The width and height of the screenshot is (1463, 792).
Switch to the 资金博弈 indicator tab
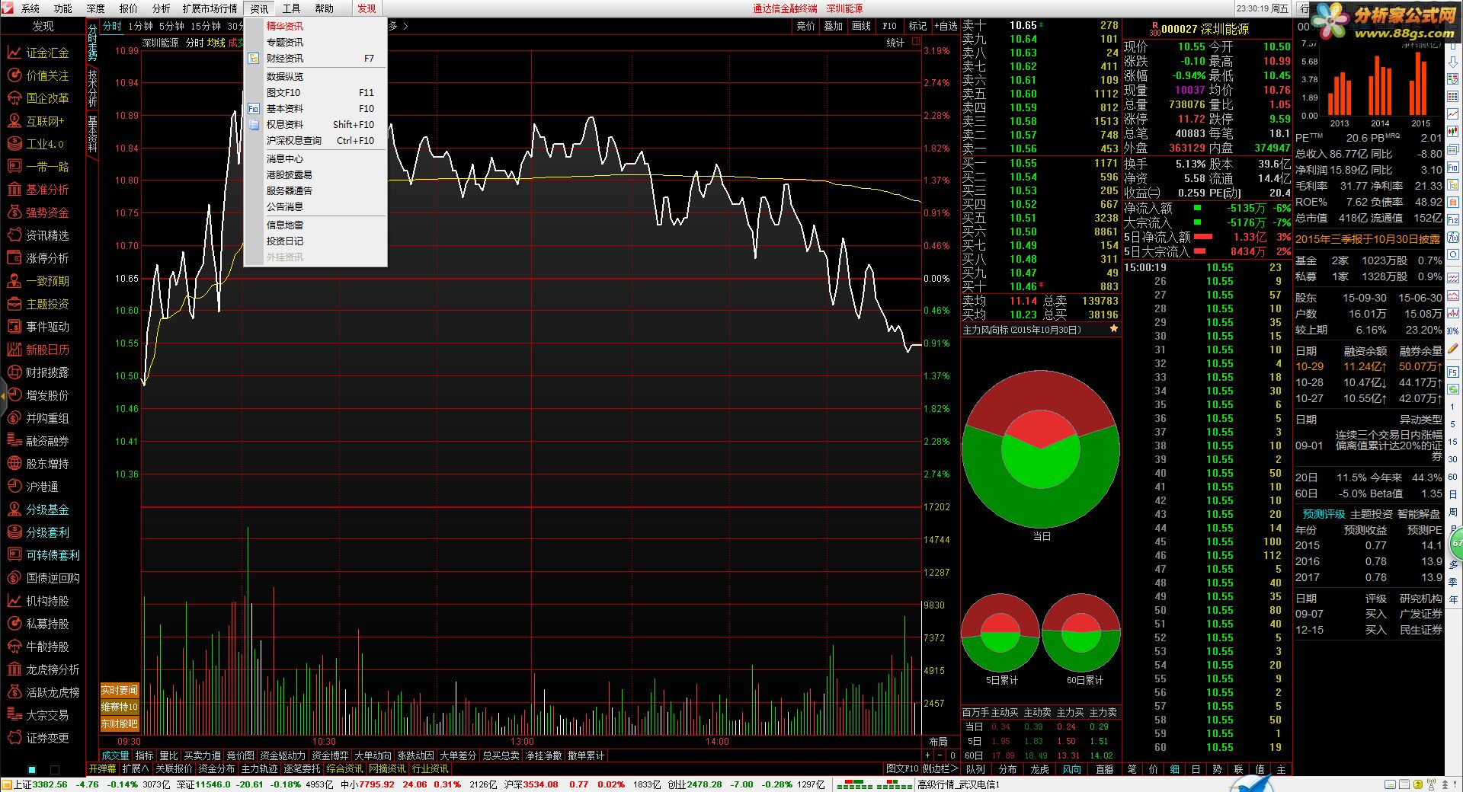[x=330, y=755]
